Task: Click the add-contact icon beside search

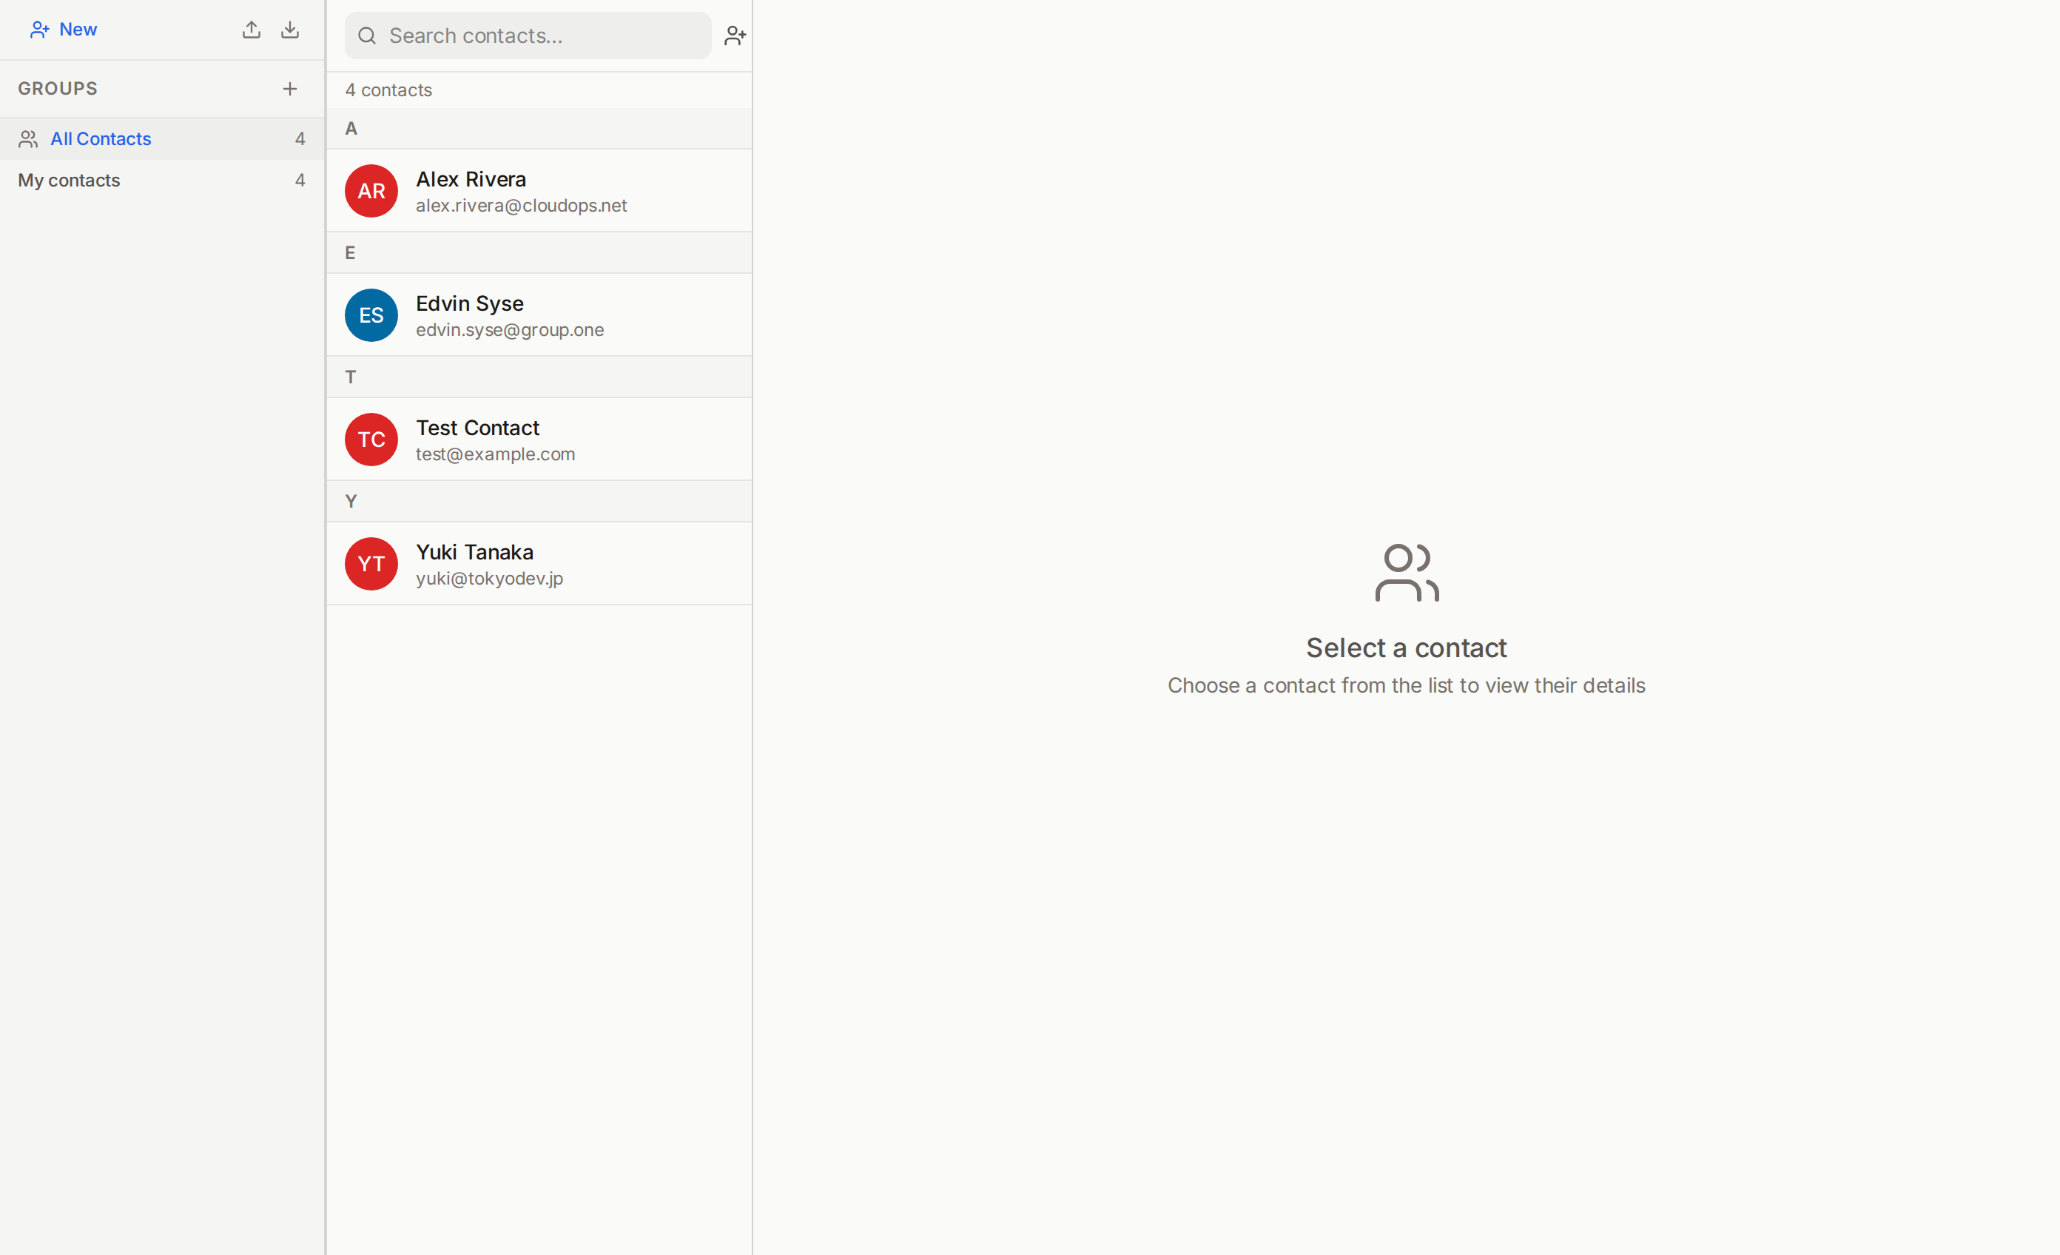Action: (735, 36)
